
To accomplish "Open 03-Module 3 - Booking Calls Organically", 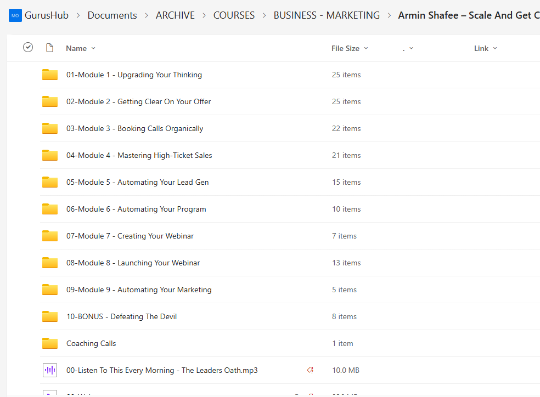I will point(134,129).
